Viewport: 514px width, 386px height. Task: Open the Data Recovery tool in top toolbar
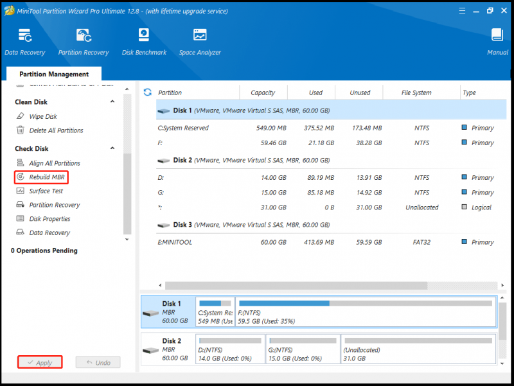pyautogui.click(x=25, y=42)
